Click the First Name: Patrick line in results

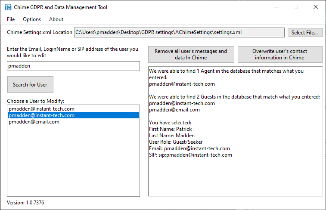(171, 129)
